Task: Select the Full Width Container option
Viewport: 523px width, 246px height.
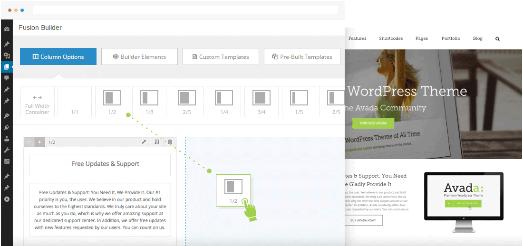Action: click(x=37, y=102)
